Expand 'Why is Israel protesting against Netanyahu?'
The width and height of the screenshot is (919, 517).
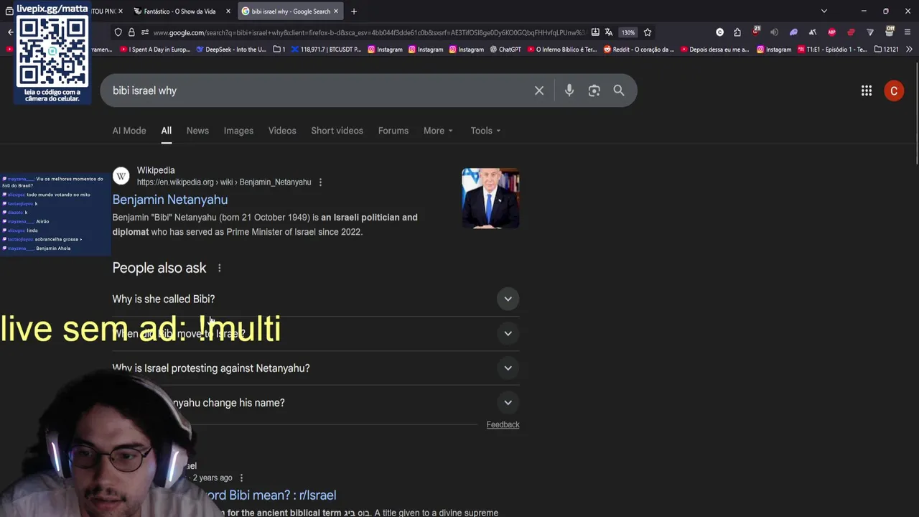point(315,368)
